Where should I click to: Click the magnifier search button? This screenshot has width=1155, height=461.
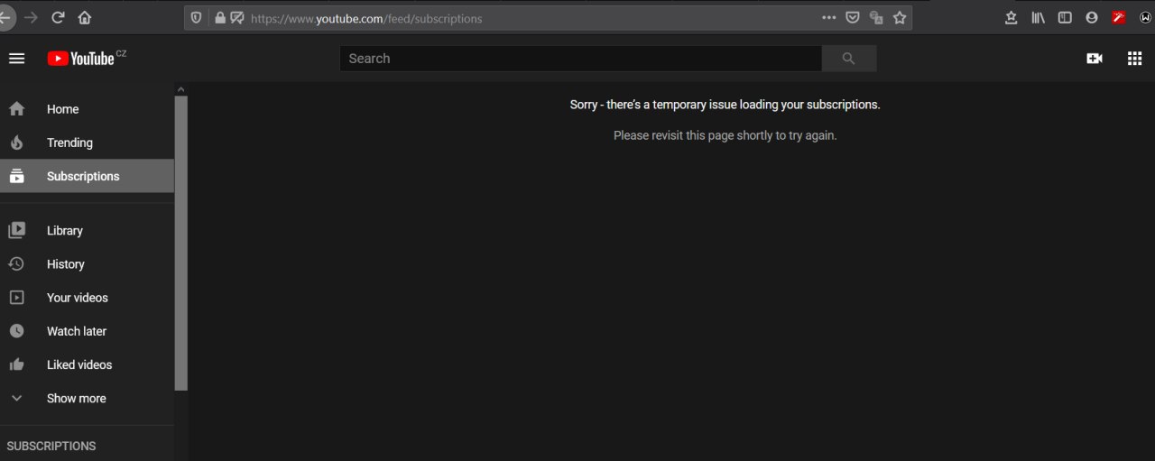848,59
